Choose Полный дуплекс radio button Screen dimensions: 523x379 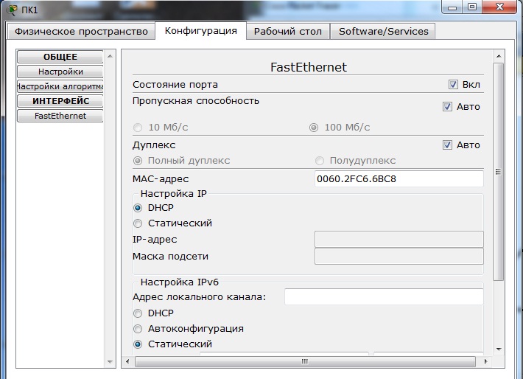pyautogui.click(x=138, y=161)
